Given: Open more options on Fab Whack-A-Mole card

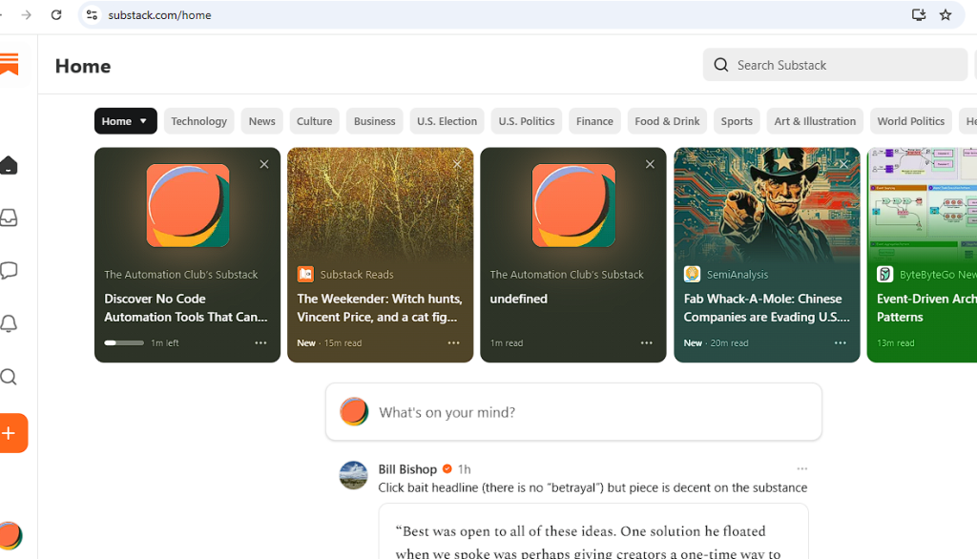Looking at the screenshot, I should (840, 342).
